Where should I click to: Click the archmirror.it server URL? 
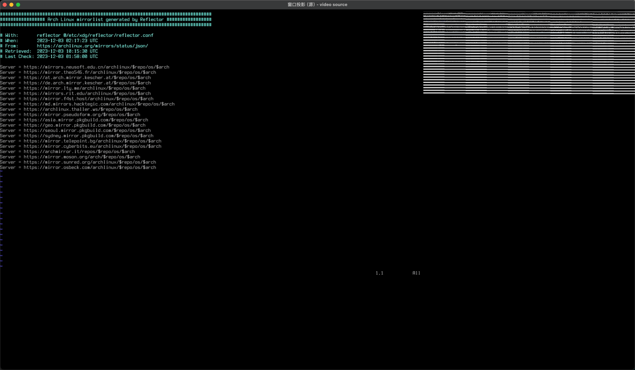pos(79,152)
